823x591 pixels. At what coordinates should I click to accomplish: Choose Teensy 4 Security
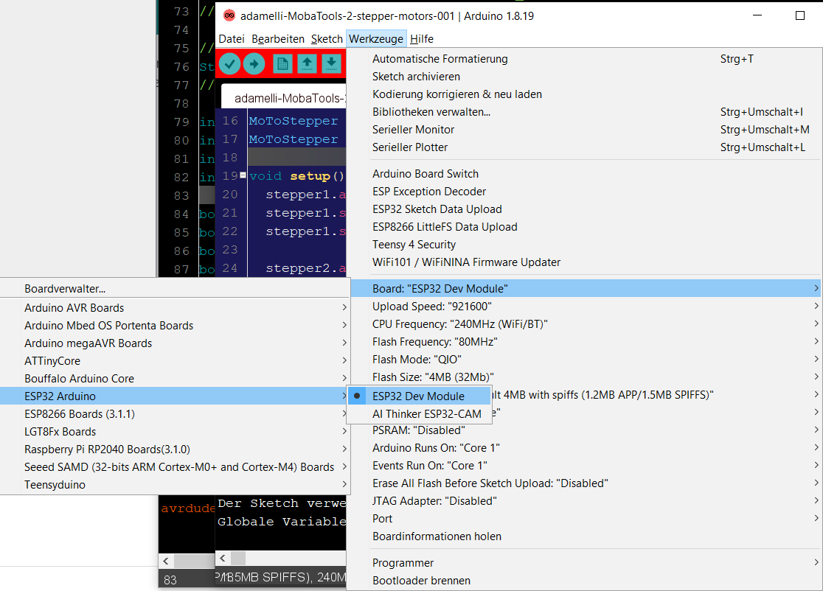pos(585,245)
